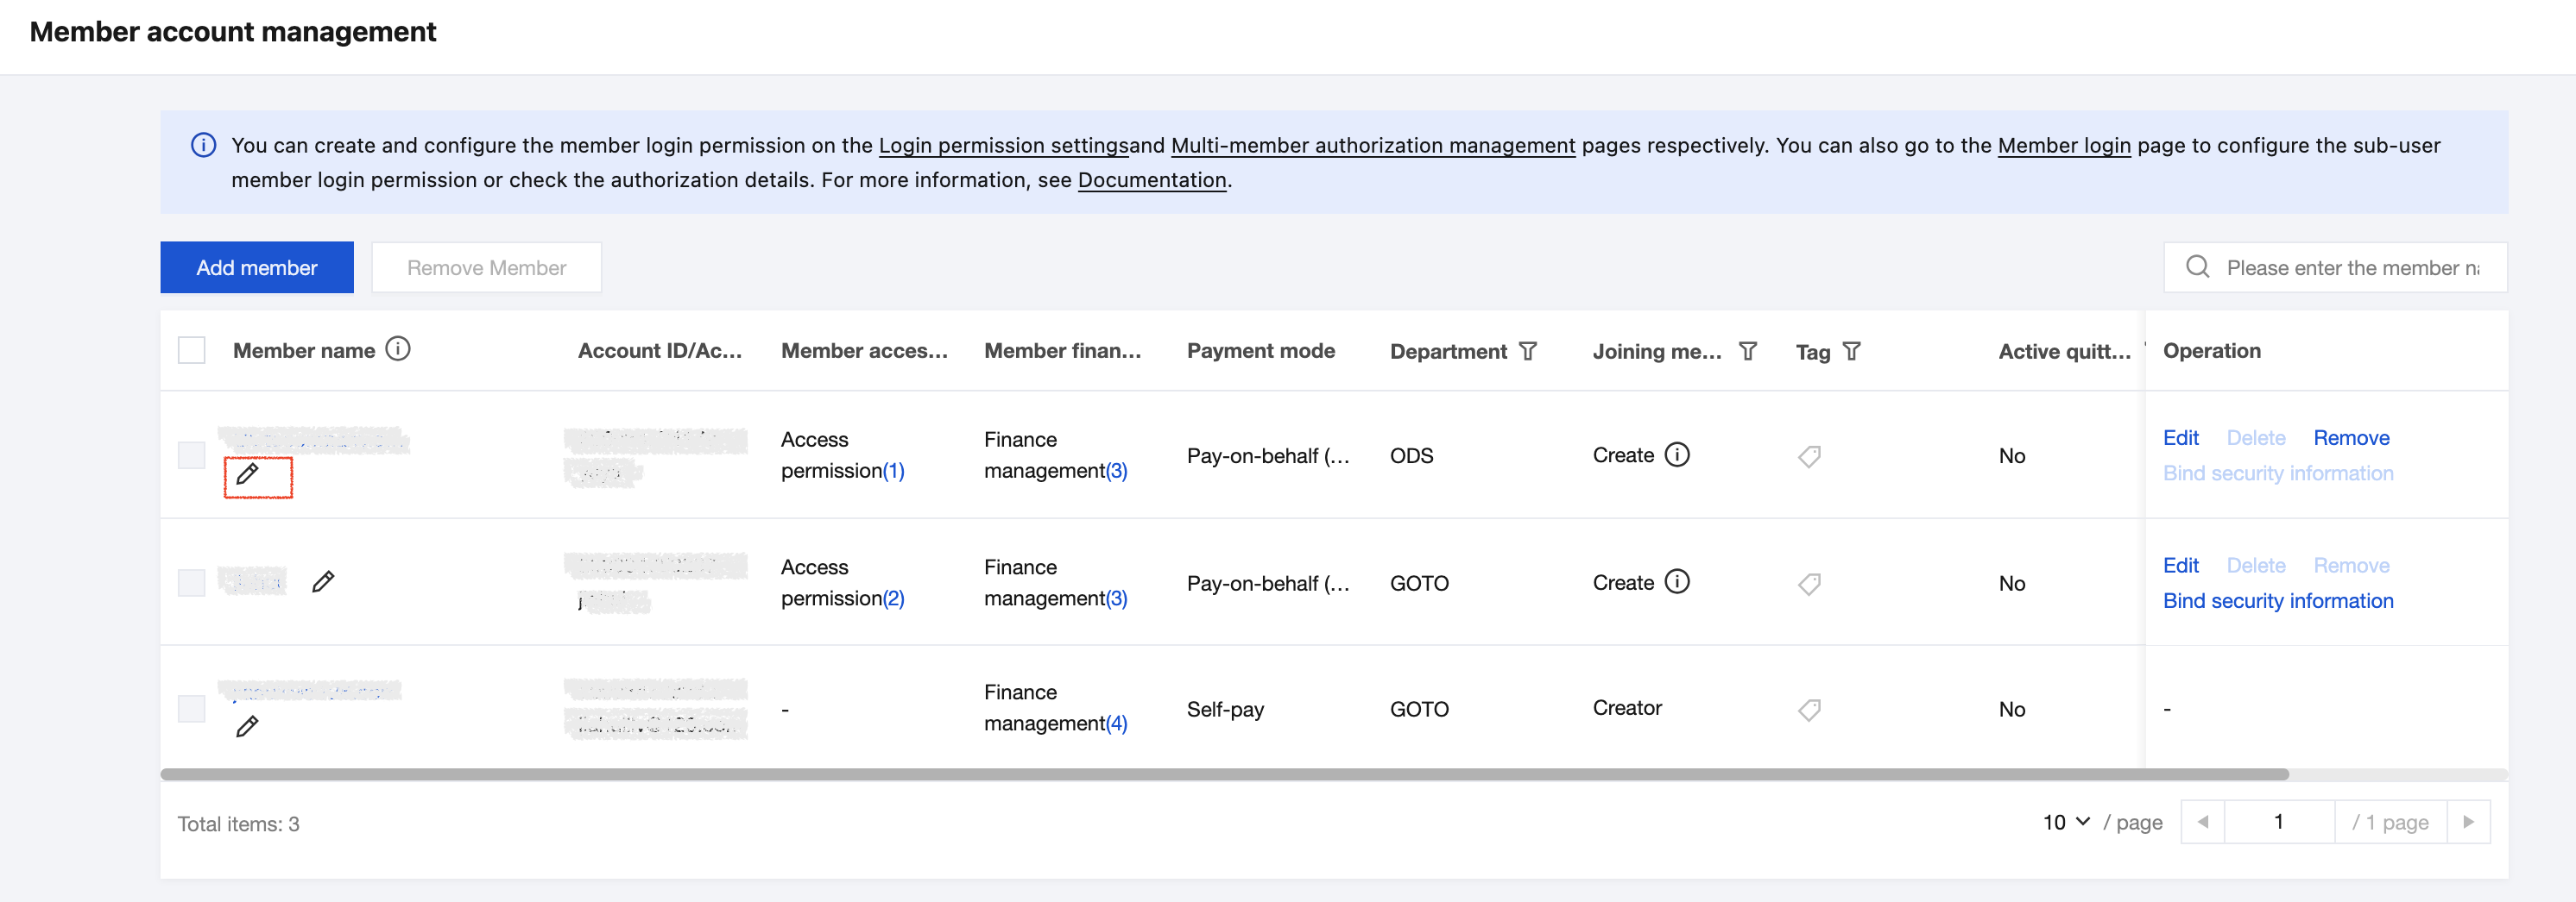
Task: Toggle the select-all checkbox in the table header
Action: coord(191,351)
